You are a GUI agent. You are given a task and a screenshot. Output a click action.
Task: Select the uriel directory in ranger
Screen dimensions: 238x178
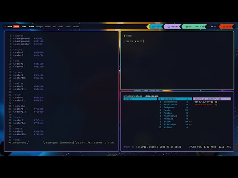click(x=140, y=99)
